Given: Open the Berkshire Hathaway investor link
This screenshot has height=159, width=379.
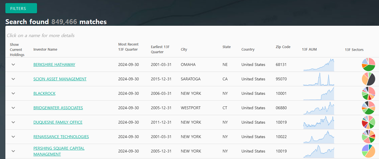Looking at the screenshot, I should coord(54,65).
